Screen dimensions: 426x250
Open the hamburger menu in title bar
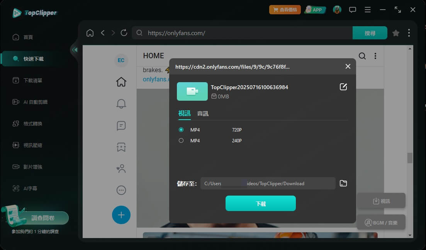point(368,10)
